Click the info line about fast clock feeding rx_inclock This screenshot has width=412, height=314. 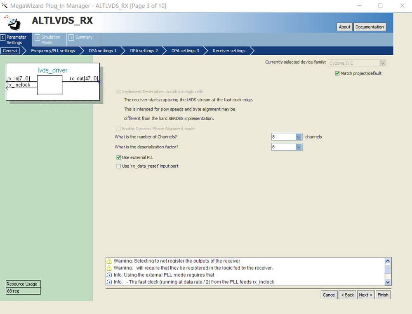[x=194, y=282]
